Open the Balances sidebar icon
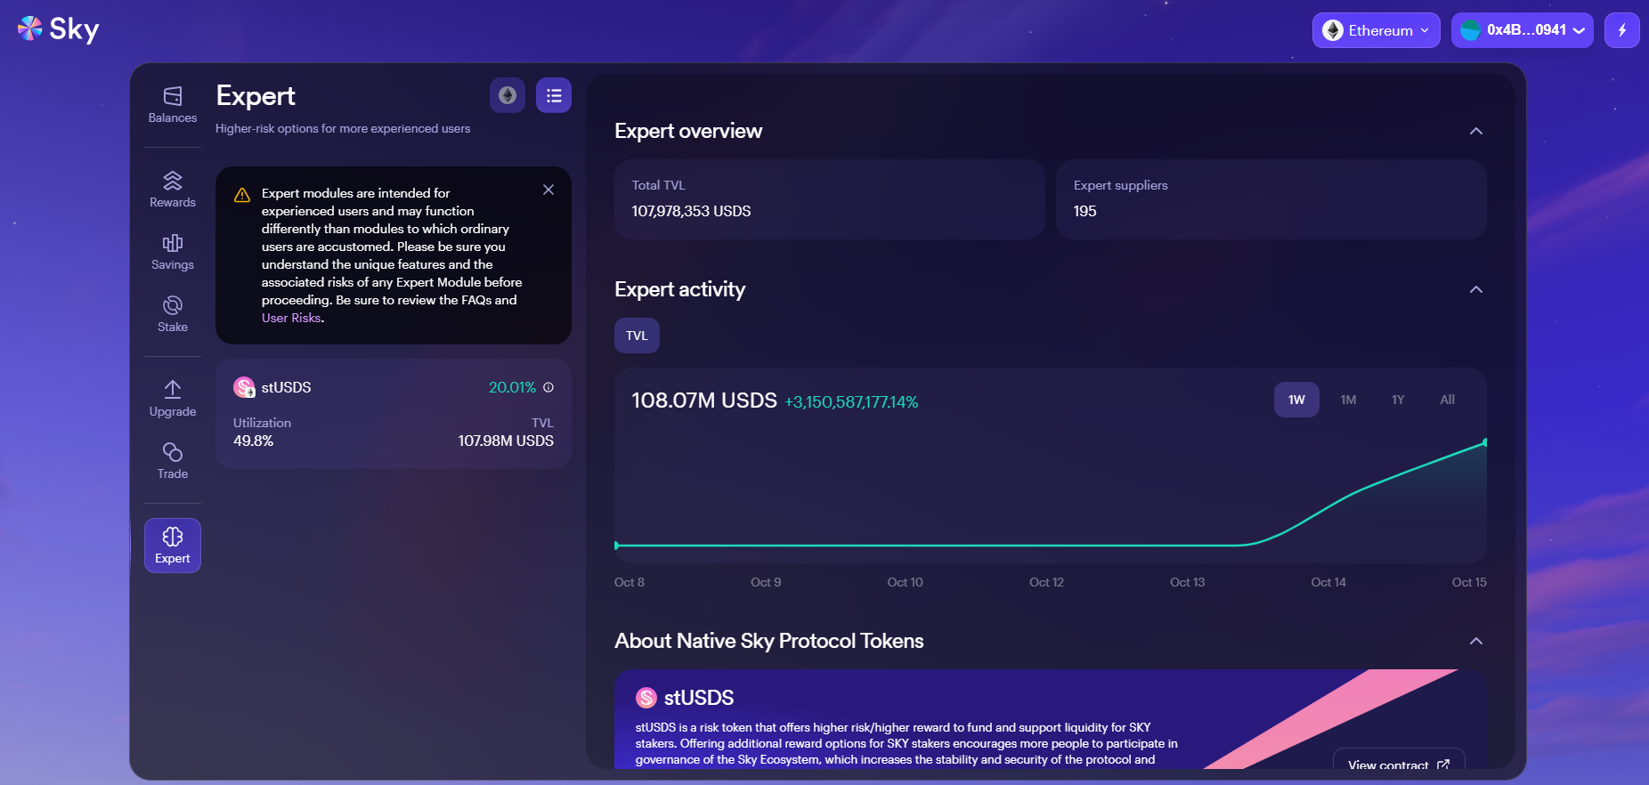1649x785 pixels. coord(173,104)
